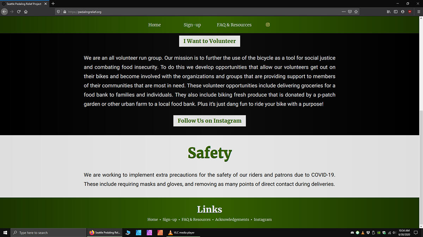The width and height of the screenshot is (423, 237).
Task: Reload the page with the refresh icon
Action: [19, 12]
